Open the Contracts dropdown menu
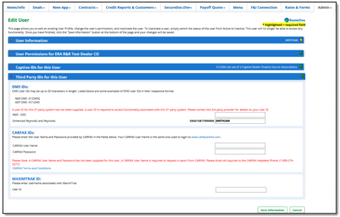 pos(88,8)
